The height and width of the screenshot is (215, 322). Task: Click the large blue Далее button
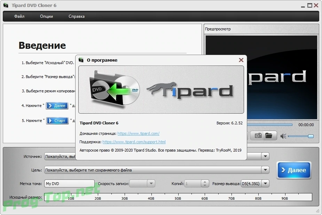click(294, 170)
